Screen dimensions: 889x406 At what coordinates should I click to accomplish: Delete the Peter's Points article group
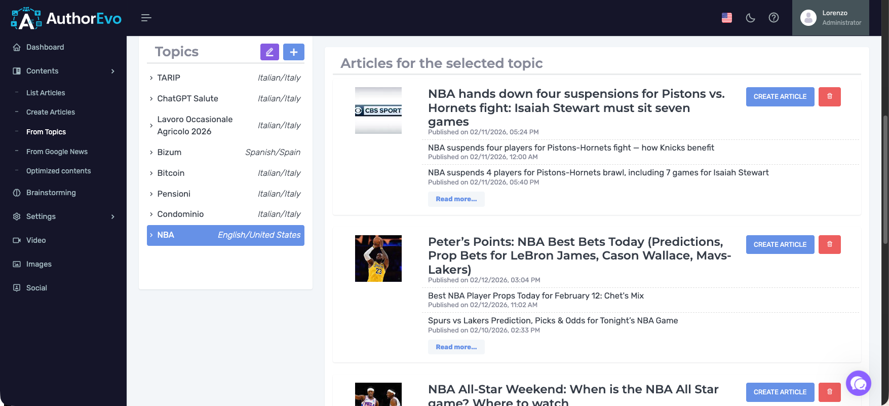pyautogui.click(x=830, y=244)
